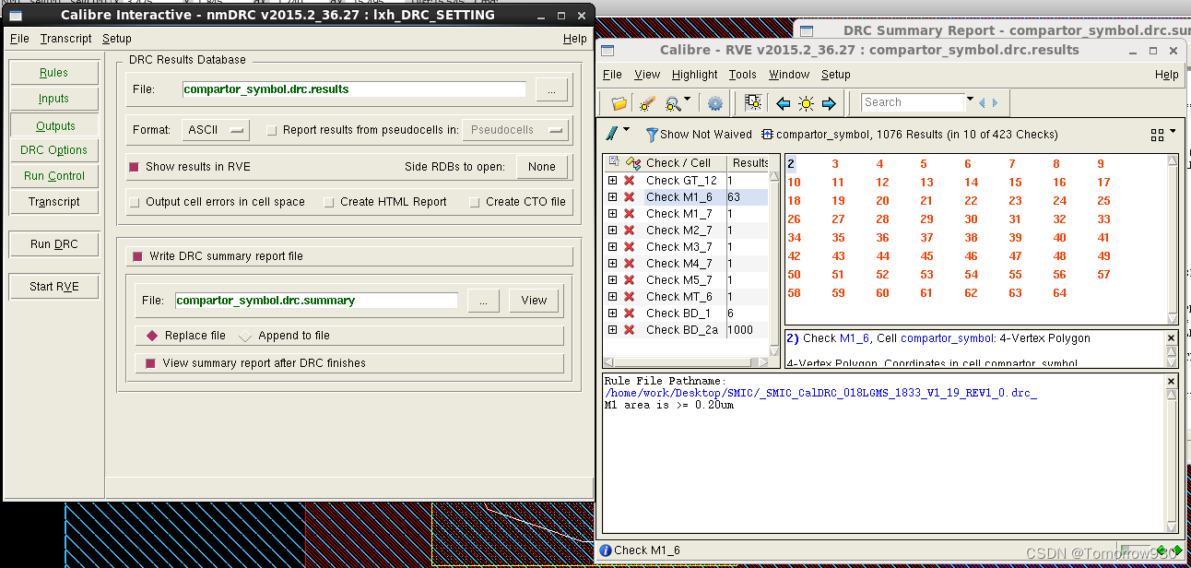Check the Create HTML Report option
The height and width of the screenshot is (568, 1191).
click(327, 202)
